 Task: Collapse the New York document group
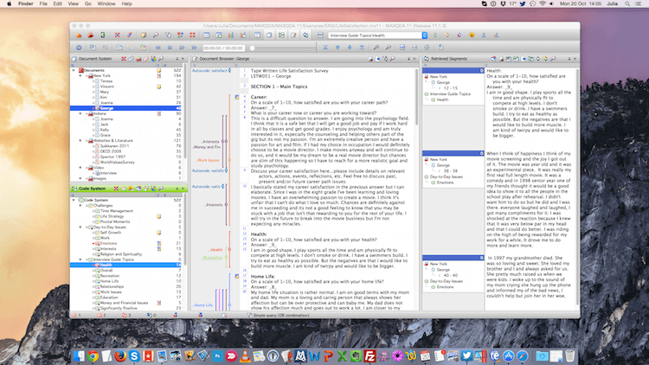coord(81,75)
